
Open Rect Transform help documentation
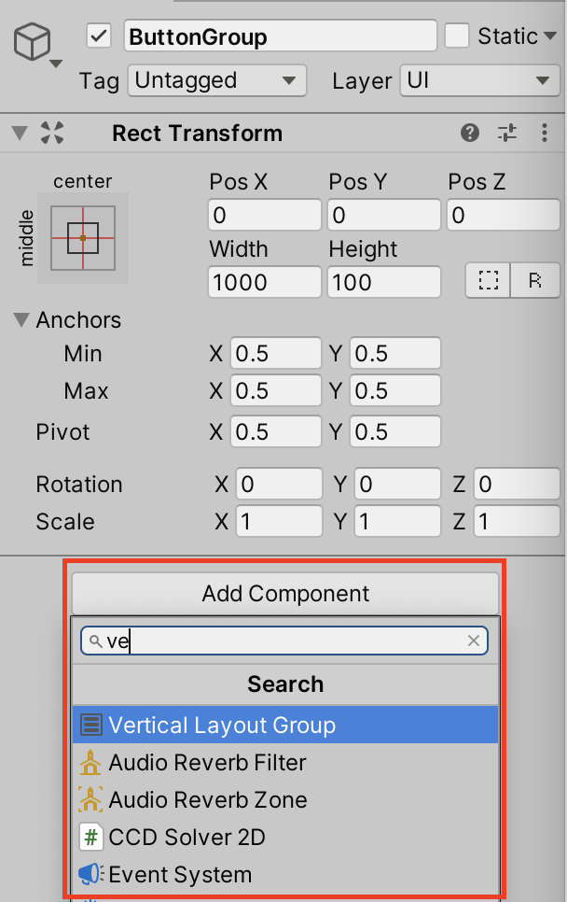click(469, 134)
